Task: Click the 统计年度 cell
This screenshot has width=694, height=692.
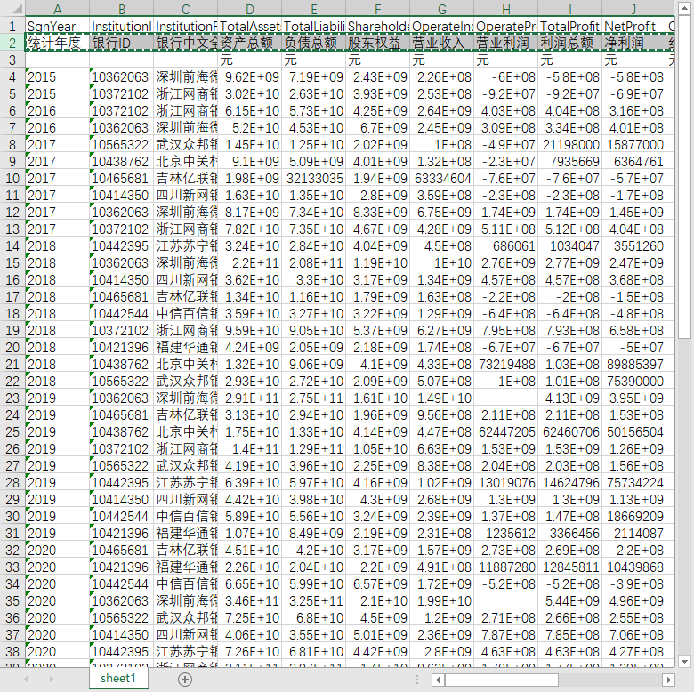Action: (x=58, y=43)
